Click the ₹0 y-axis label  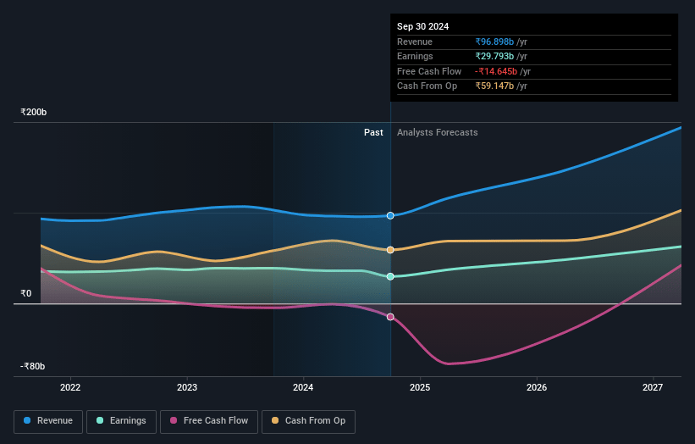tap(25, 293)
